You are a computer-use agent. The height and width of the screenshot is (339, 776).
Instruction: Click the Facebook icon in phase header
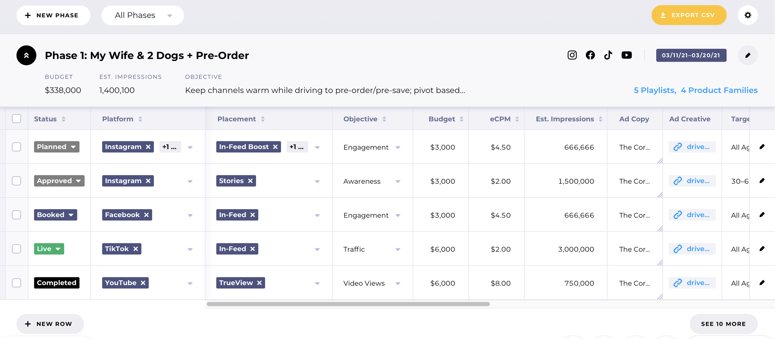pyautogui.click(x=590, y=55)
